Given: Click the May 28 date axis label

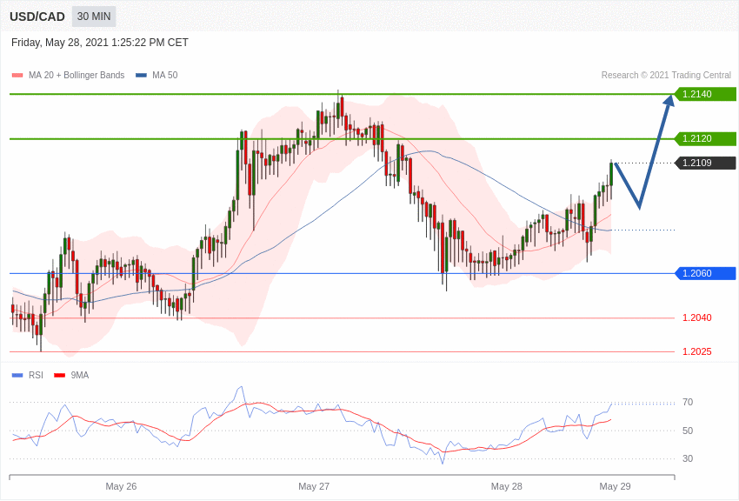Looking at the screenshot, I should (x=507, y=486).
